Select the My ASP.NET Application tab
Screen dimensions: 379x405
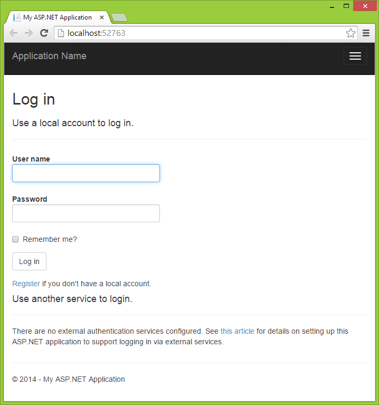pyautogui.click(x=58, y=17)
